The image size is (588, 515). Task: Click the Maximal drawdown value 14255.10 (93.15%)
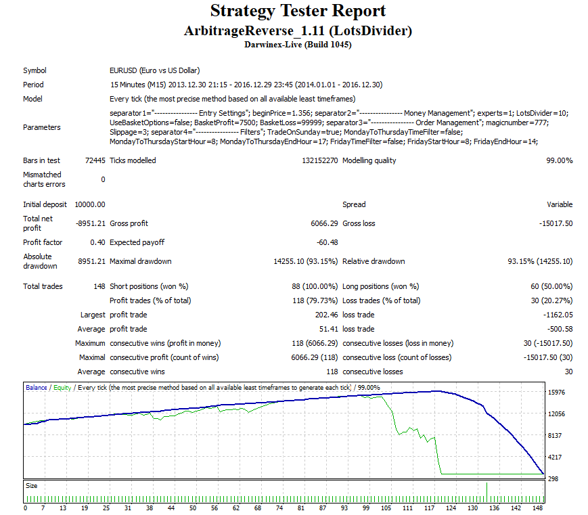click(305, 261)
